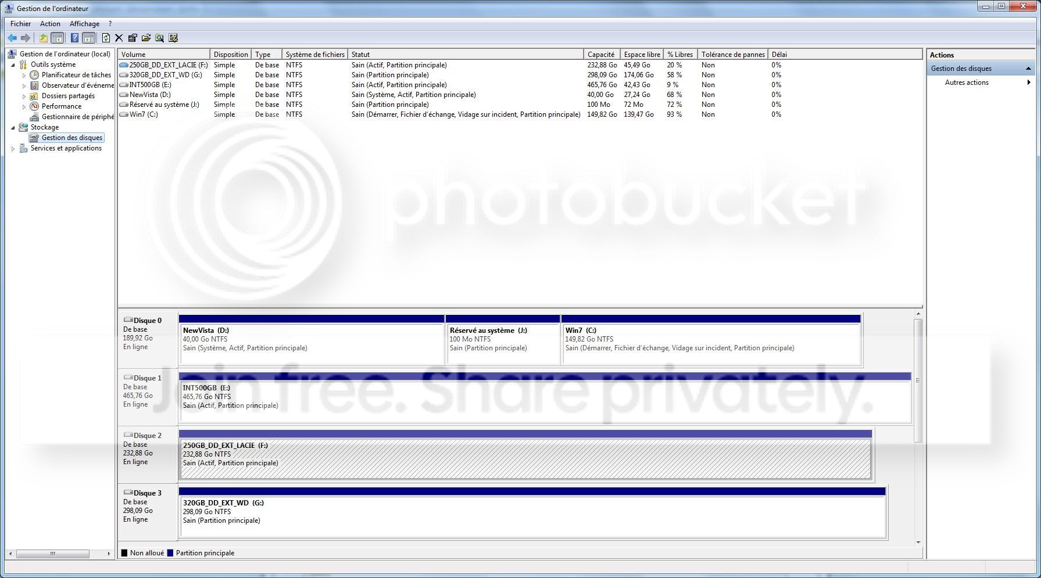
Task: Select the 320GB_DD_EXT_WD (G:) partition block
Action: (x=532, y=512)
